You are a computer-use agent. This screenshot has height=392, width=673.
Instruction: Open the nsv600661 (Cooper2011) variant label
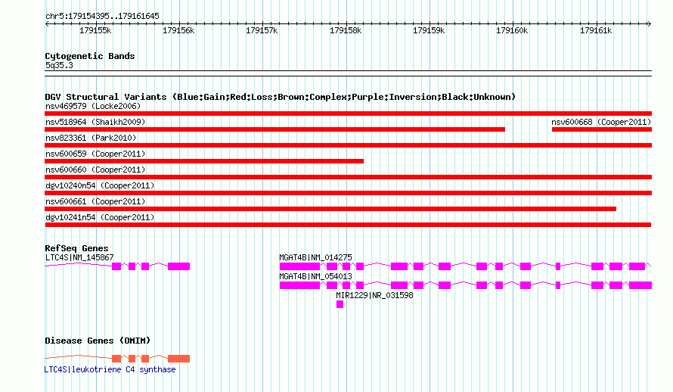[95, 201]
